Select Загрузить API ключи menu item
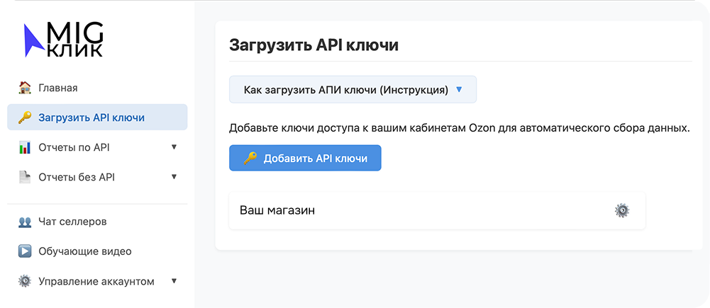This screenshot has height=308, width=710. pyautogui.click(x=97, y=118)
